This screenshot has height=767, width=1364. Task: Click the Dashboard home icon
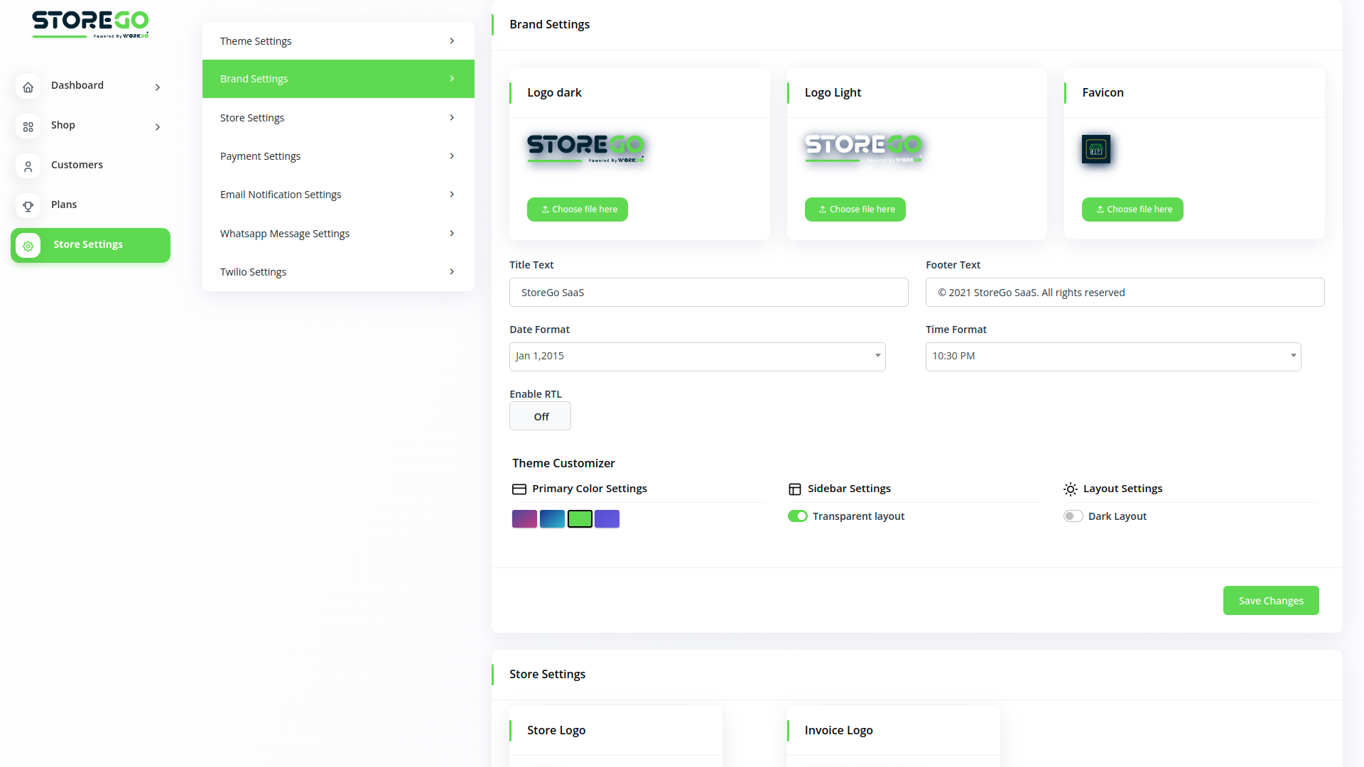coord(28,87)
